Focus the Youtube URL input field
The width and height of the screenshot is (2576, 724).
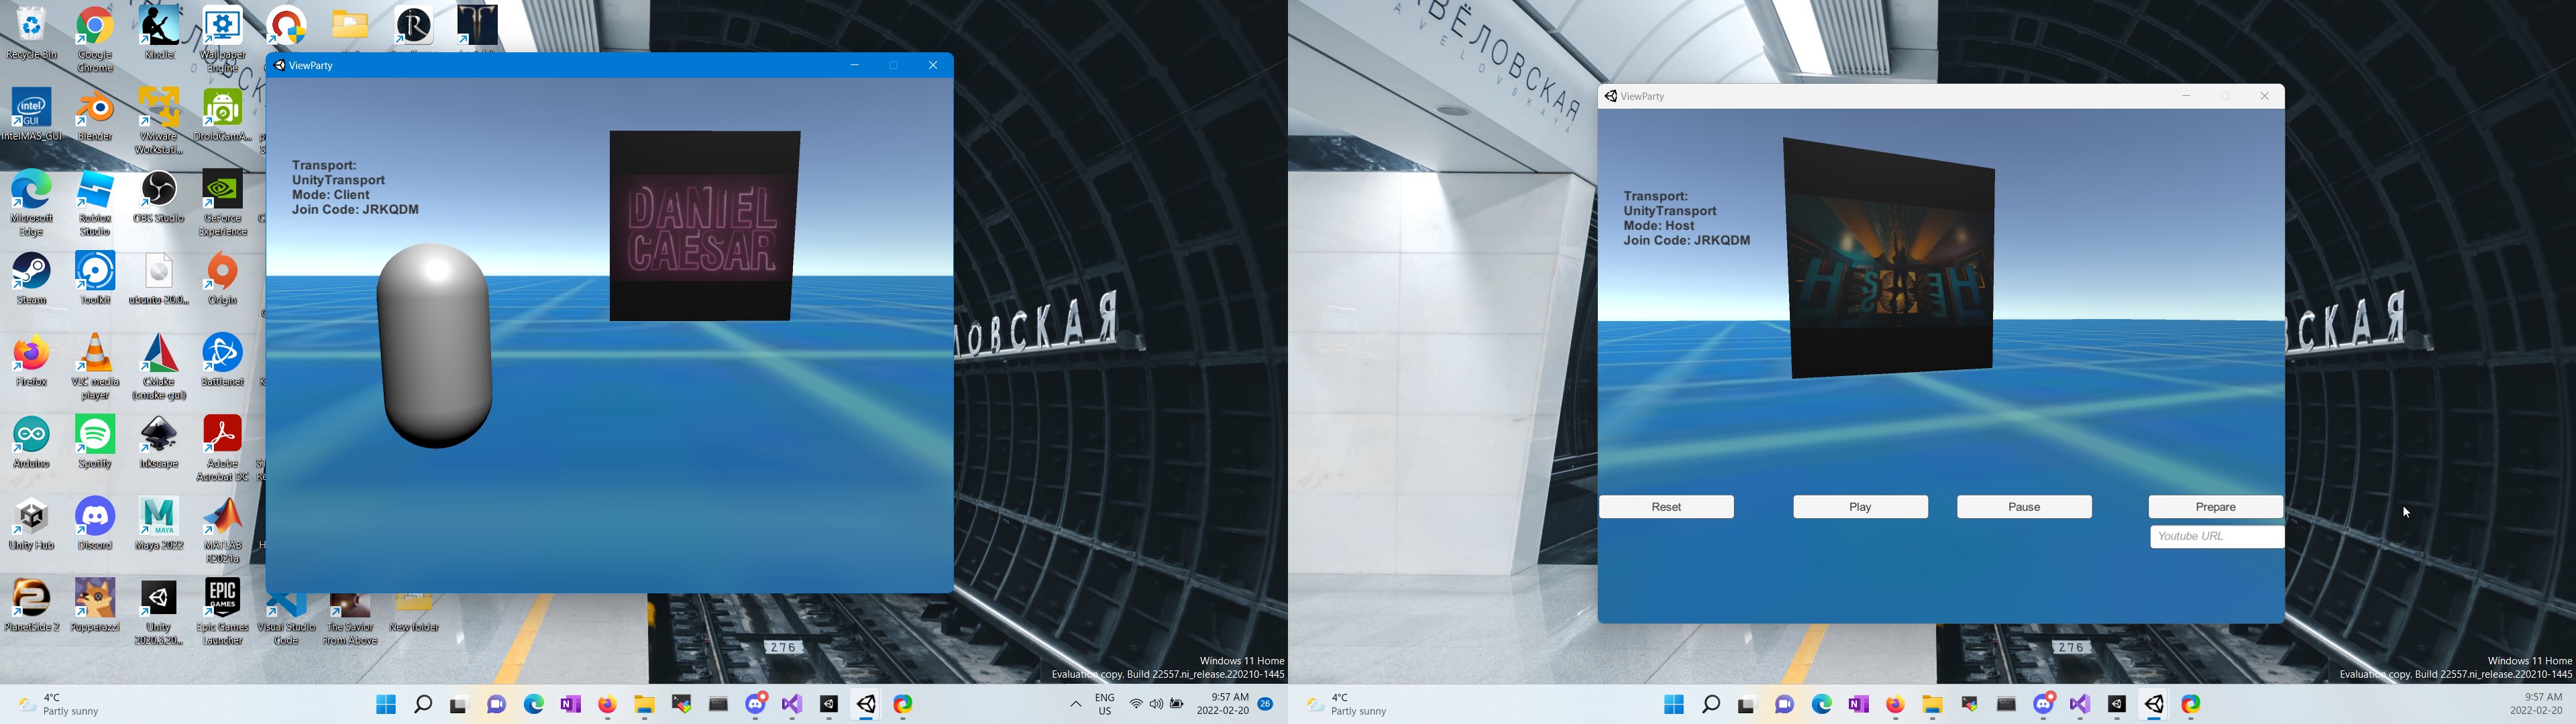click(2216, 537)
